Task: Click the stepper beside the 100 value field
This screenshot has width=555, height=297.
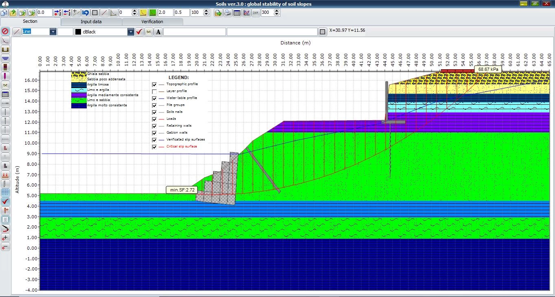Action: [x=206, y=13]
